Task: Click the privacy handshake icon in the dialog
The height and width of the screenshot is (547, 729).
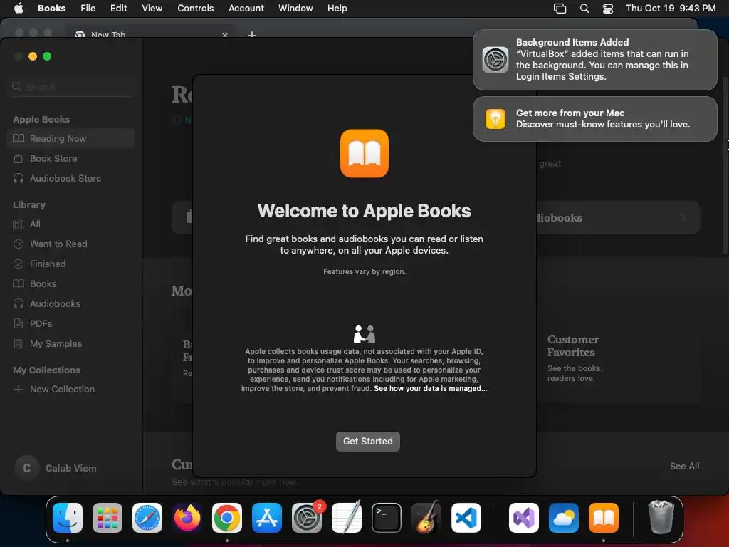Action: [364, 334]
